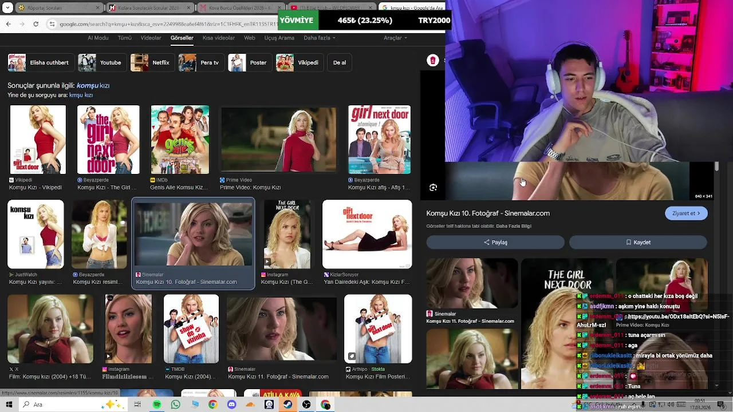Filter images by Vikipedi chip
Viewport: 733px width, 412px height.
point(299,62)
